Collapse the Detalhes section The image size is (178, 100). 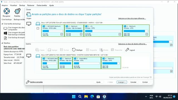tap(2, 43)
